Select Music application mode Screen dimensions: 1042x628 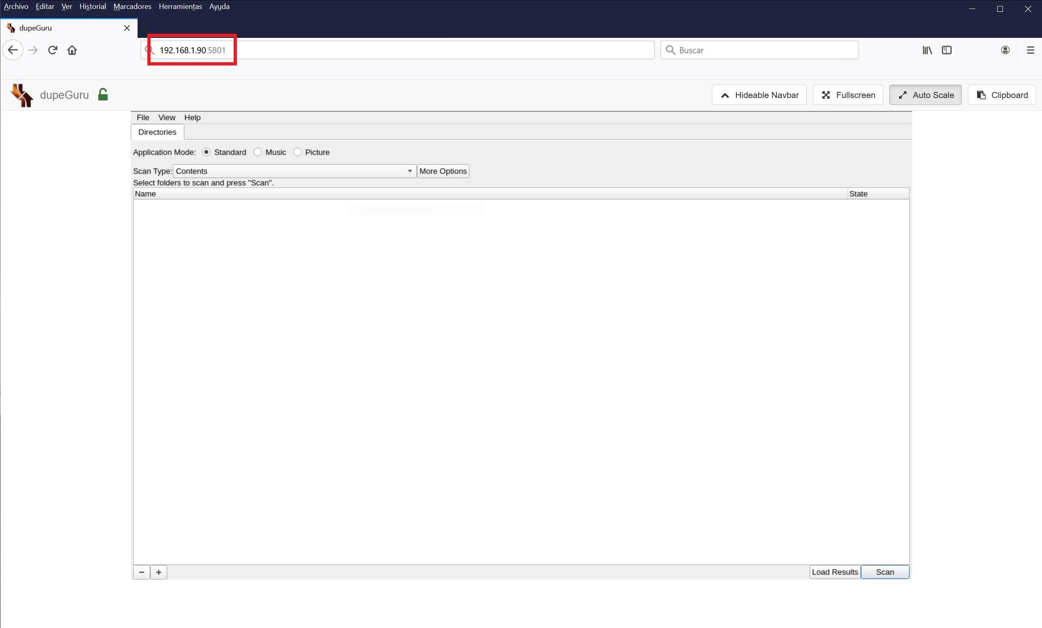pyautogui.click(x=258, y=152)
